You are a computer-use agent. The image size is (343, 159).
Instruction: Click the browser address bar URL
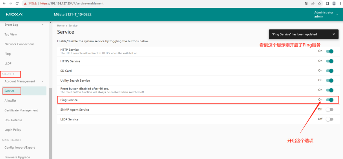pos(72,3)
